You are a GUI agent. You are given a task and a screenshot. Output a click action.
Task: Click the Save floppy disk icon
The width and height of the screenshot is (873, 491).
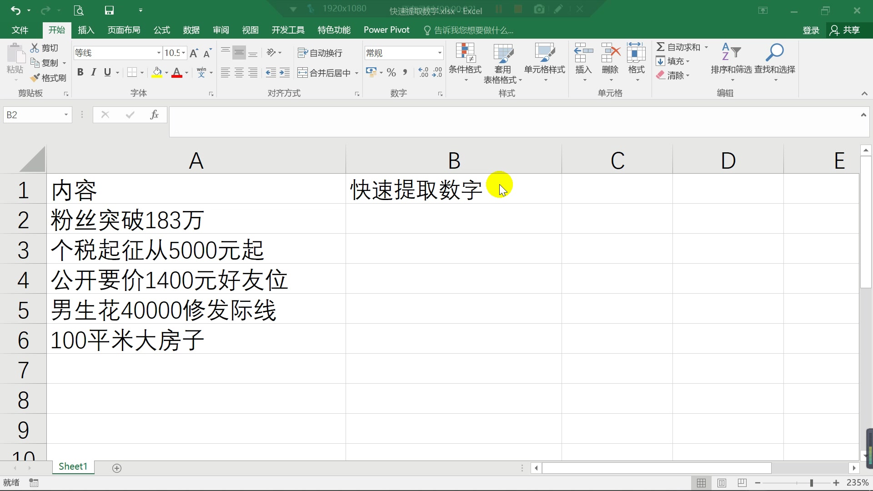point(109,10)
